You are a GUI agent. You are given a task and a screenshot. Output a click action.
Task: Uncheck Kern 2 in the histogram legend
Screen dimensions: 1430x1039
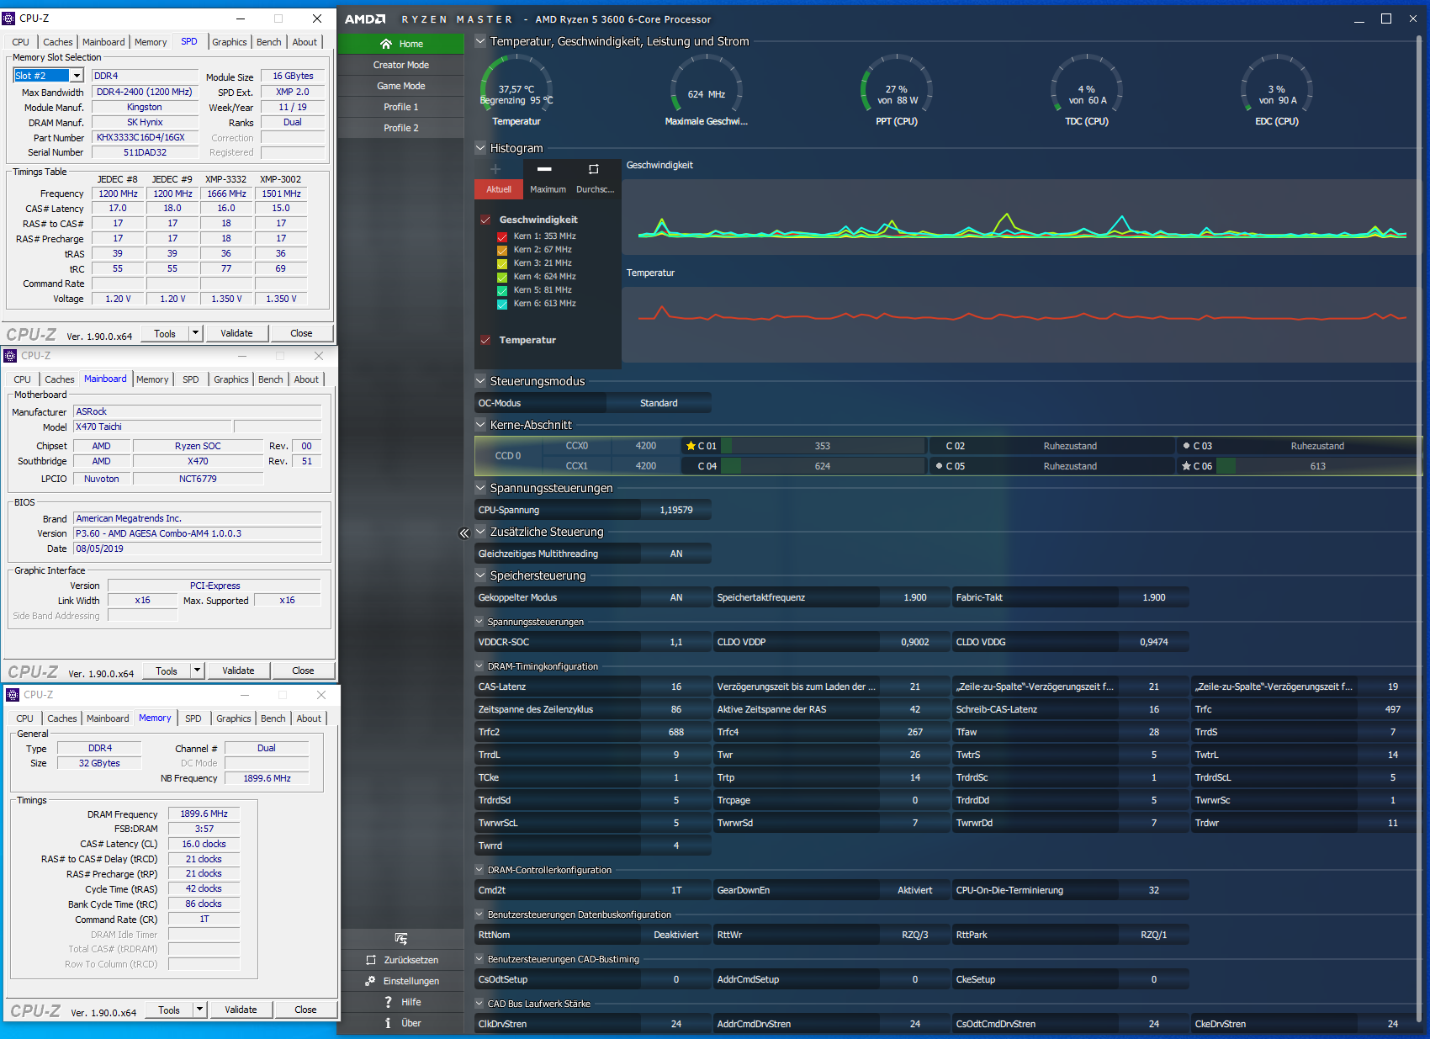(x=502, y=250)
